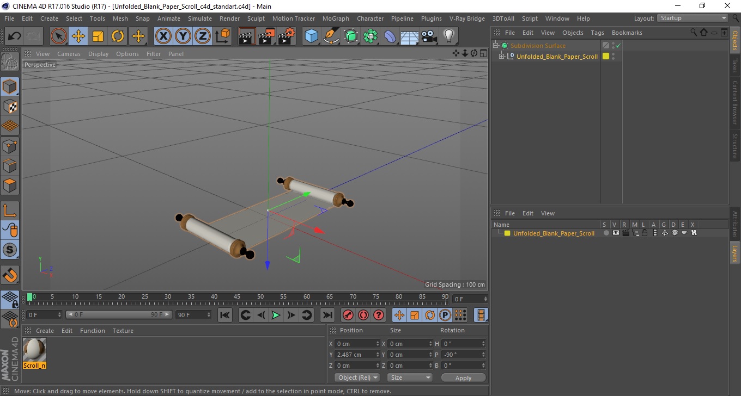The image size is (741, 396).
Task: Go to end of animation
Action: [327, 315]
